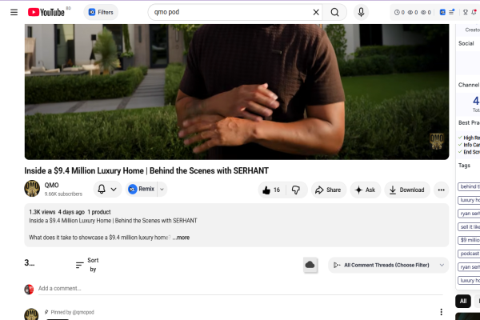Open All Comment Threads filter dropdown
This screenshot has width=480, height=320.
click(x=389, y=265)
